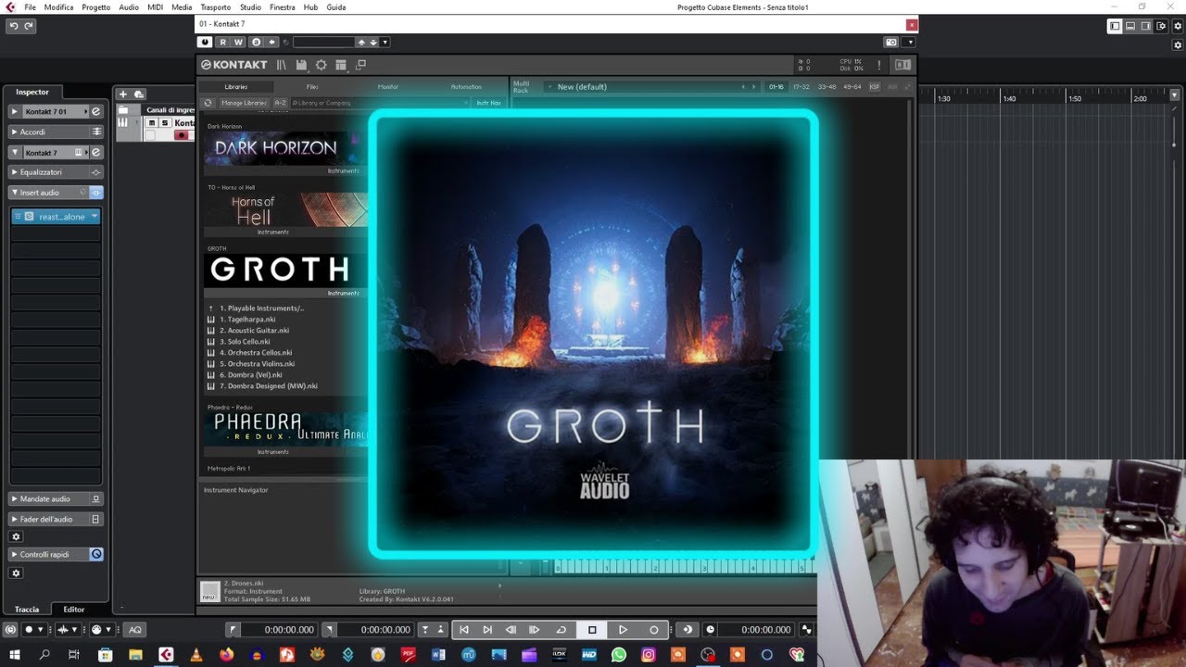Expand the Mandate audio section

[15, 498]
